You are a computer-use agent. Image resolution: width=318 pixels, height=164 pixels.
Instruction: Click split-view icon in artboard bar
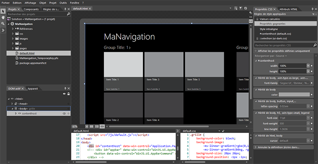click(102, 126)
